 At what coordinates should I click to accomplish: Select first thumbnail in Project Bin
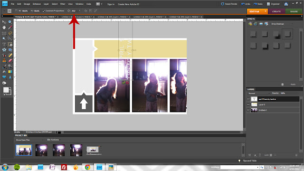(24, 150)
